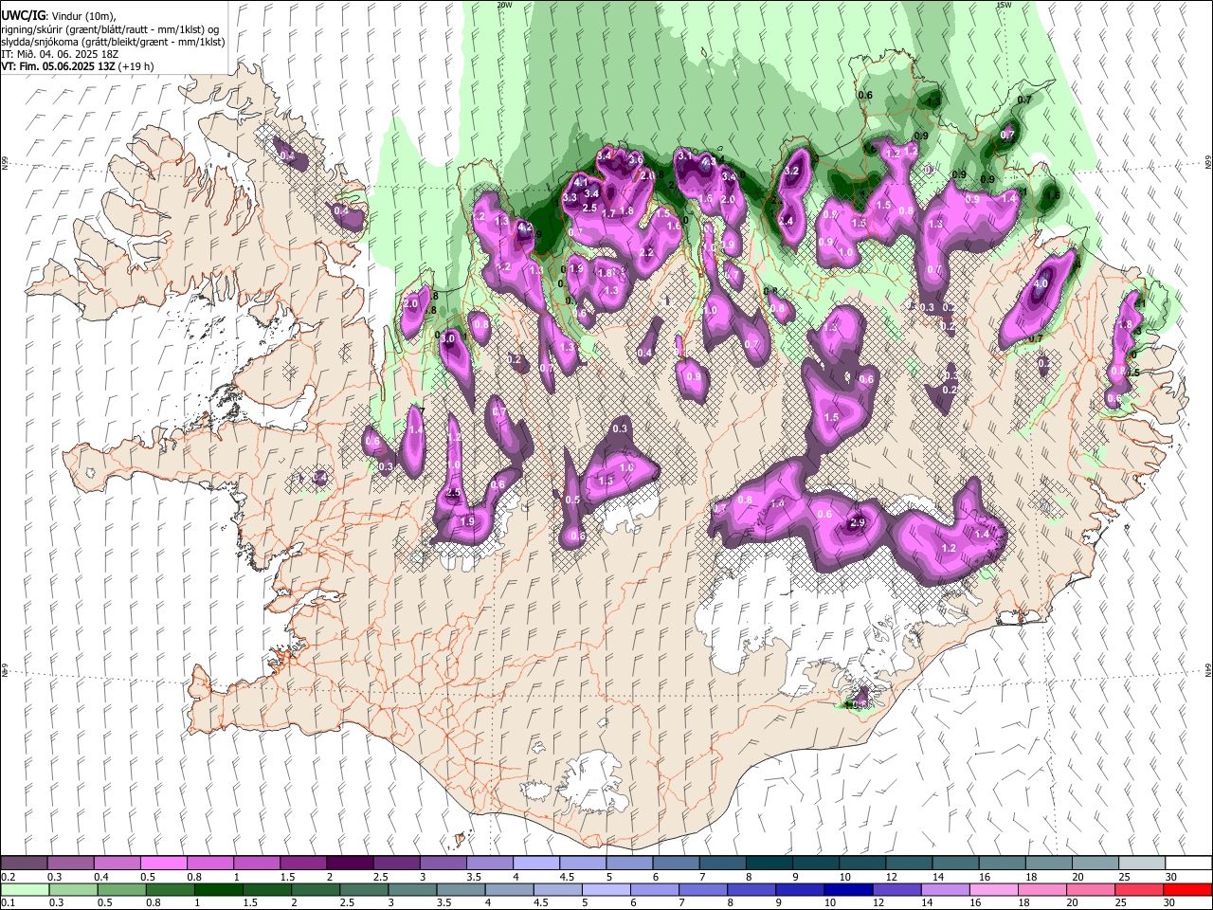Click the deep blue lower-legend swatch at 10

848,889
